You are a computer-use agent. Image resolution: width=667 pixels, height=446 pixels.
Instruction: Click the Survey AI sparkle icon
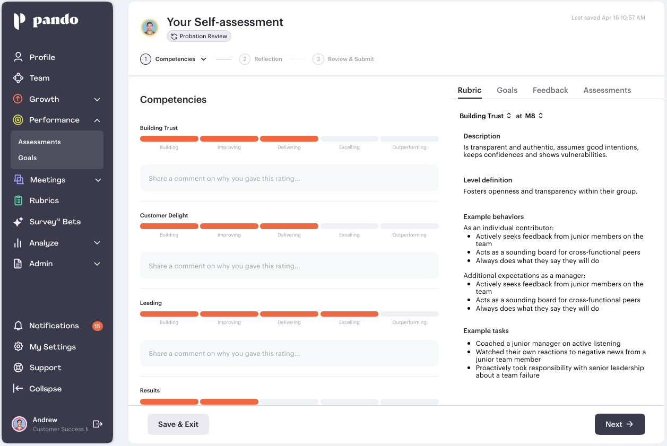(x=19, y=222)
